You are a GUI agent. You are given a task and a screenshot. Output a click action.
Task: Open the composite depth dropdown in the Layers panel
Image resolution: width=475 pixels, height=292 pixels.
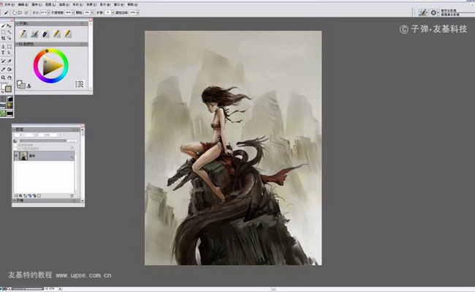(x=49, y=135)
